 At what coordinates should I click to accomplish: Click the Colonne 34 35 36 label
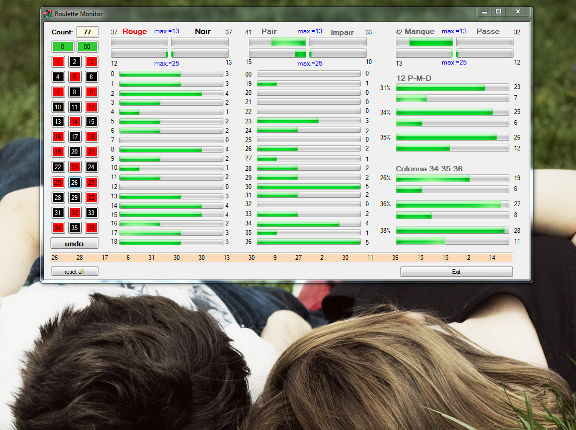[x=429, y=169]
